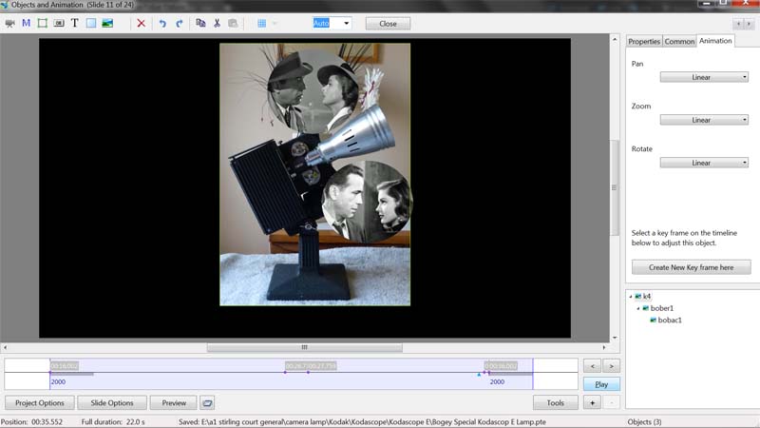Collapse the k4 object tree node

point(631,297)
